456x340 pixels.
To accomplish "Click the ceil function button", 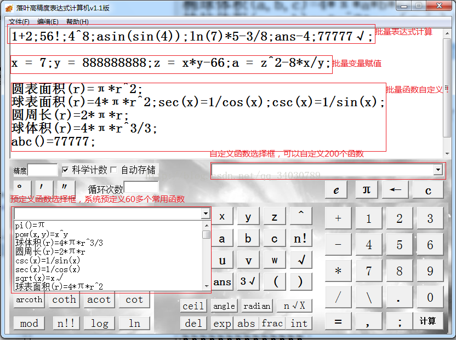I will [193, 306].
